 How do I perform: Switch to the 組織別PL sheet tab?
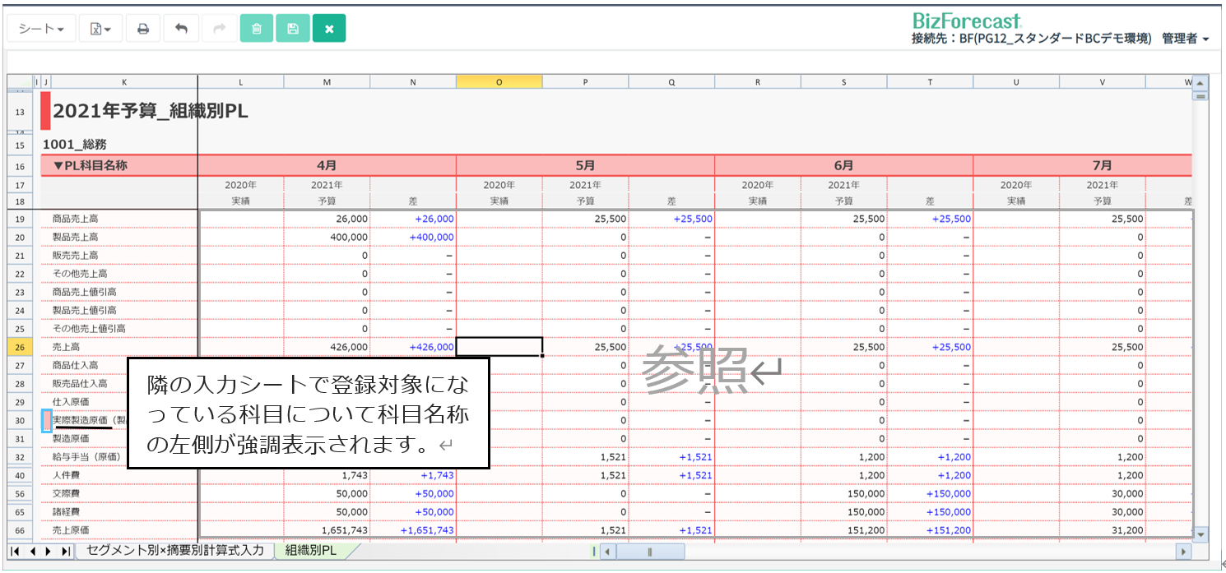(x=312, y=550)
